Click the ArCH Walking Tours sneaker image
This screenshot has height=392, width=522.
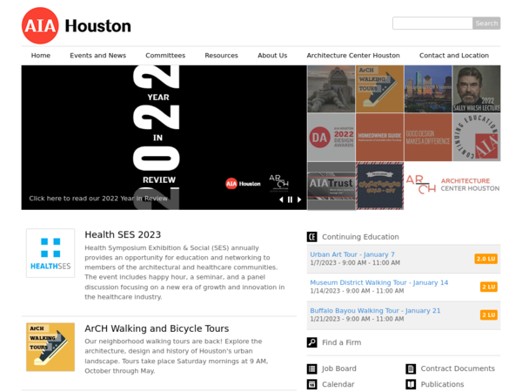[50, 347]
